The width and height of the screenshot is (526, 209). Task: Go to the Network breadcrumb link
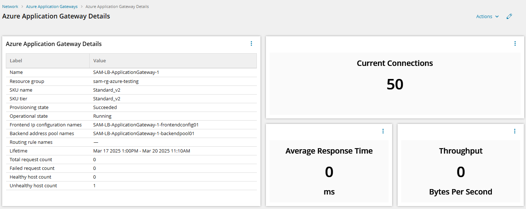10,7
